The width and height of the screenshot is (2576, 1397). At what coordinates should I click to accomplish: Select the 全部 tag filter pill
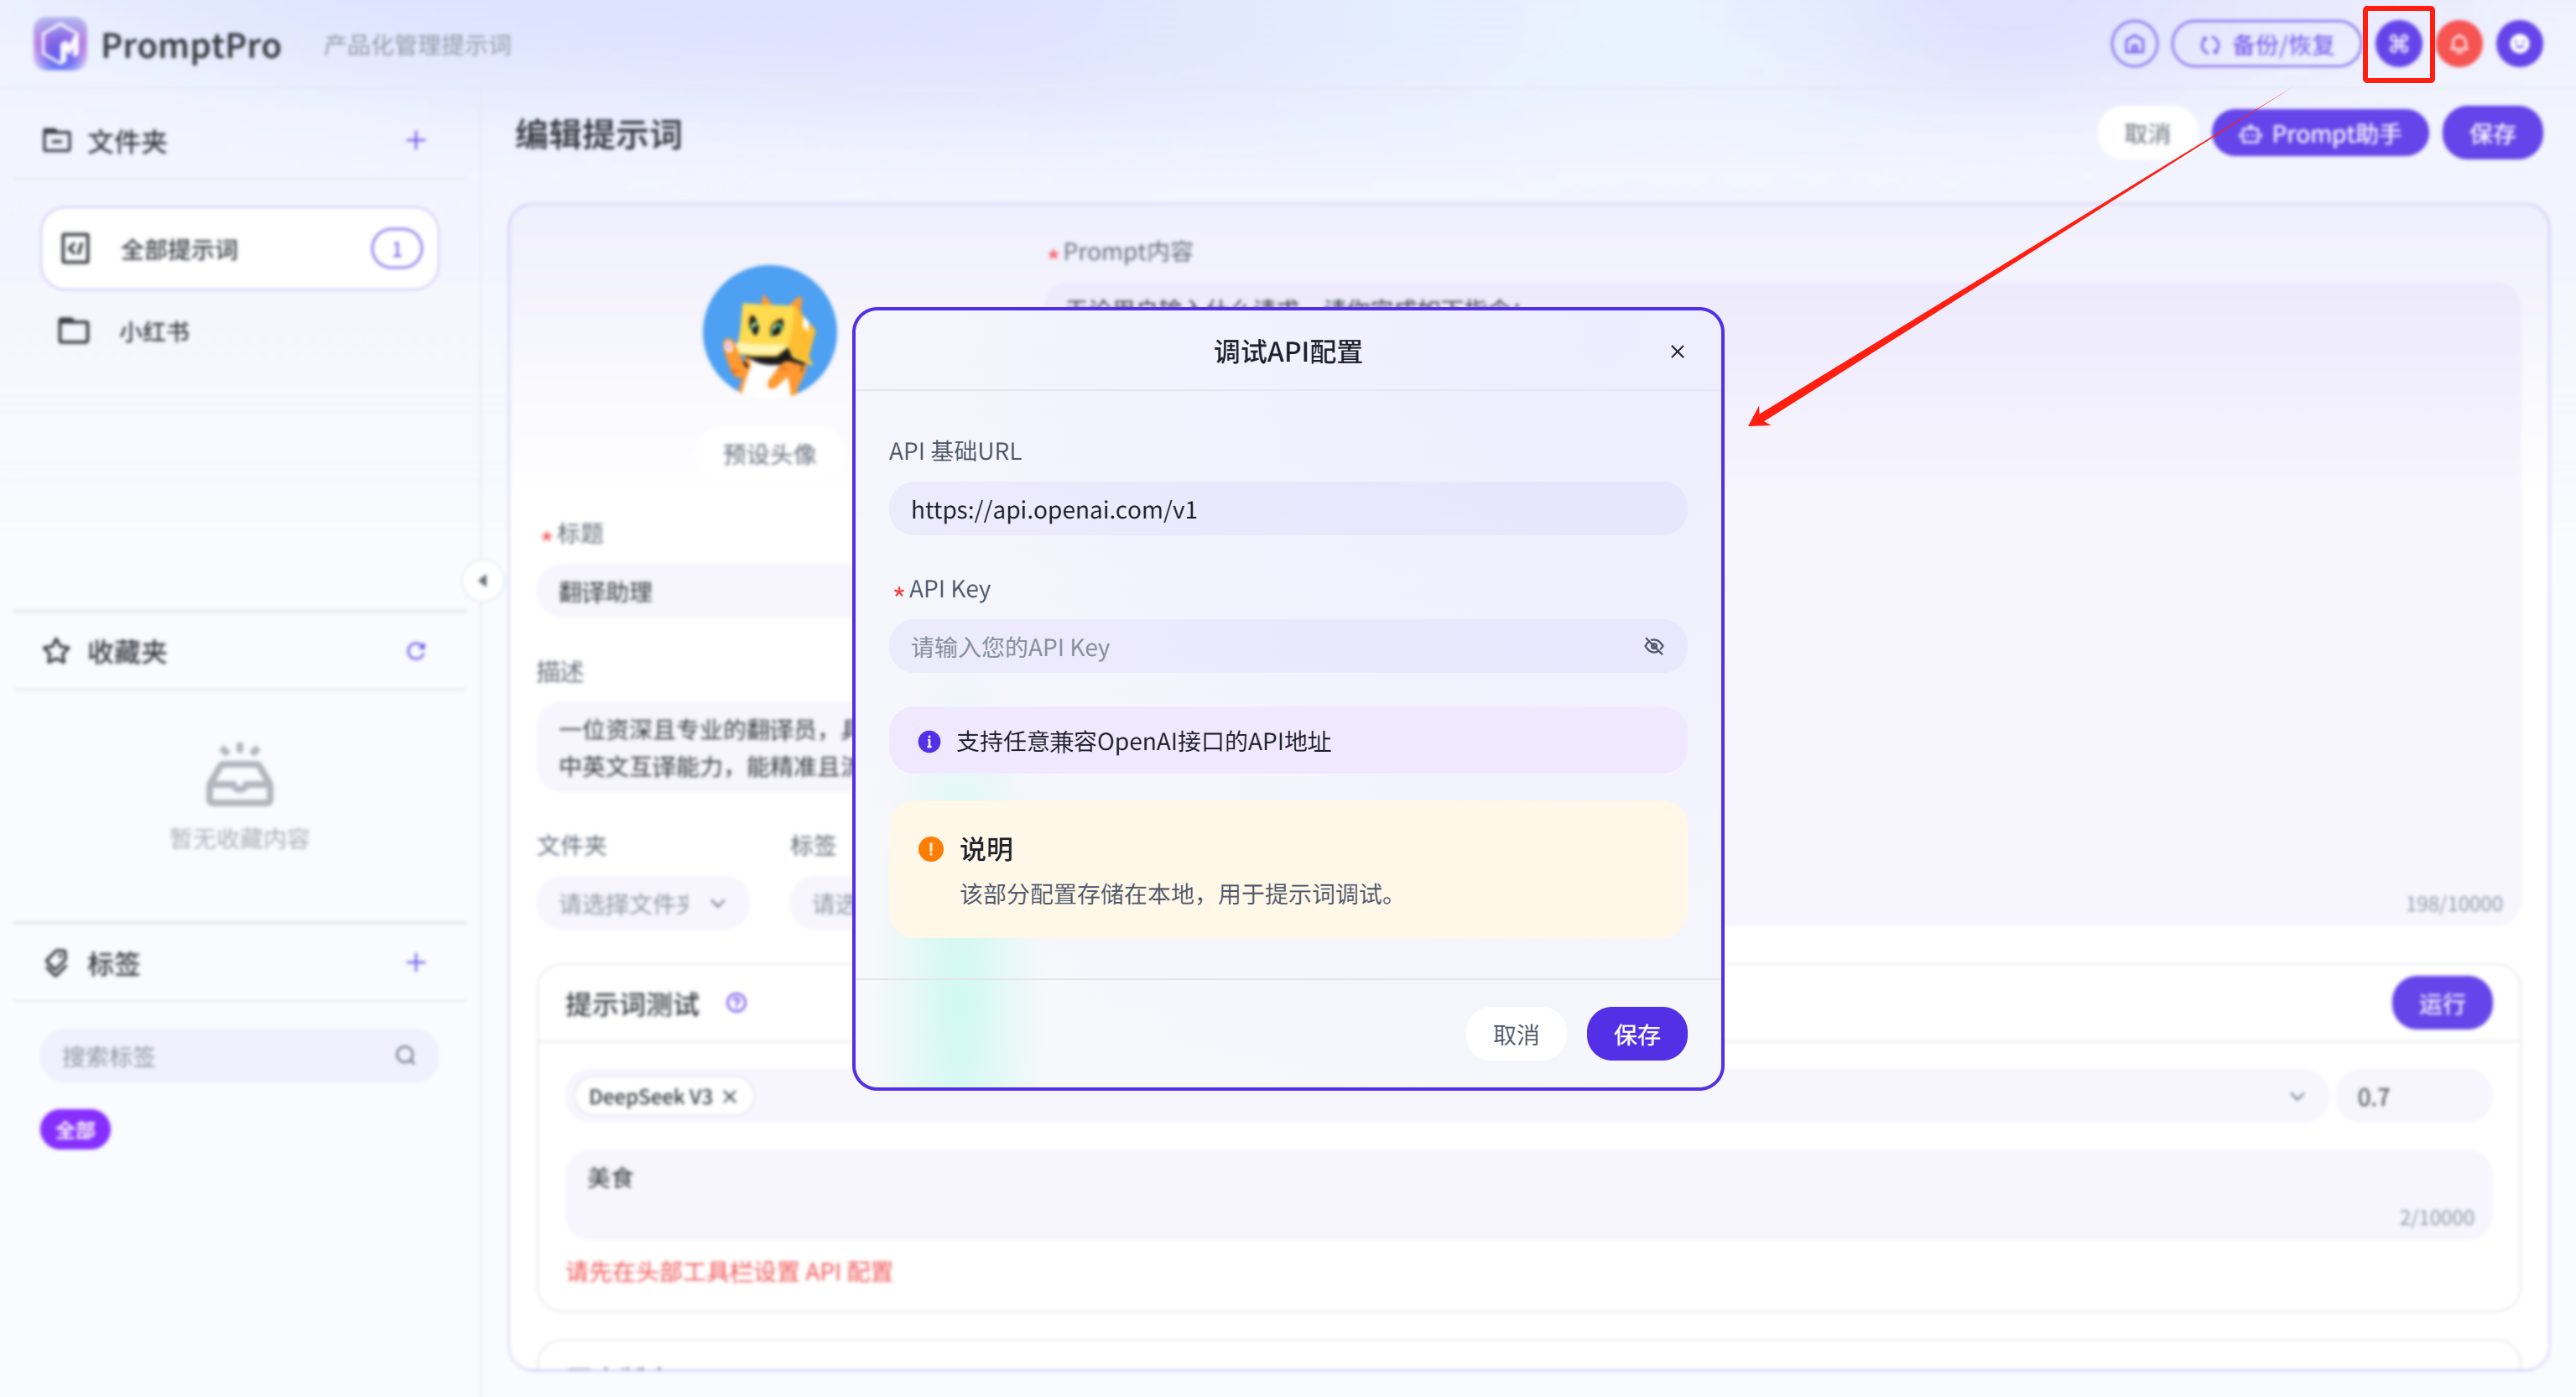[x=75, y=1130]
